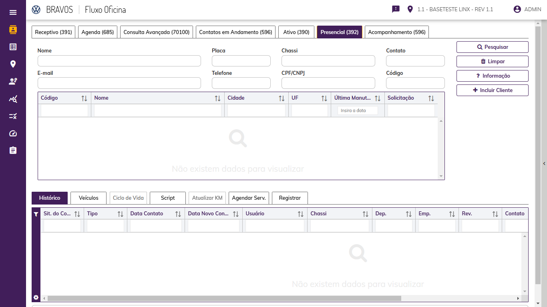Select the Veículos tab
547x307 pixels.
coord(88,198)
